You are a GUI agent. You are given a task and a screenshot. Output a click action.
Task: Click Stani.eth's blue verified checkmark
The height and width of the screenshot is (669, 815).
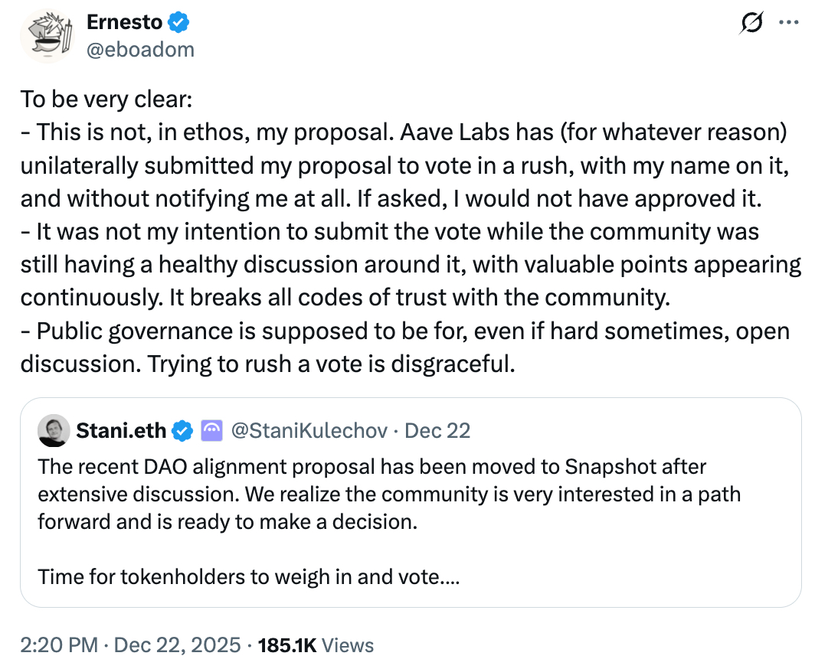[182, 432]
